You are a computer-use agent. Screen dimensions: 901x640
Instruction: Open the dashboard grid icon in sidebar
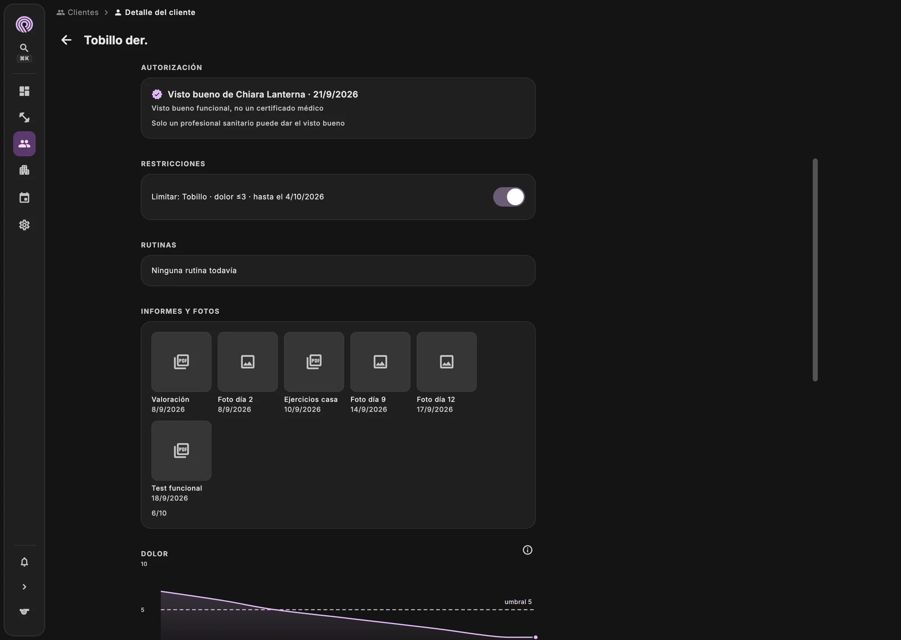point(24,91)
